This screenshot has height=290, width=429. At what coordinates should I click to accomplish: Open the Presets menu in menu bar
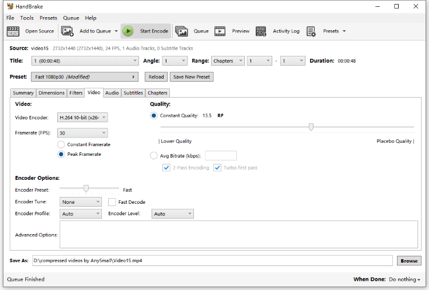[x=48, y=18]
